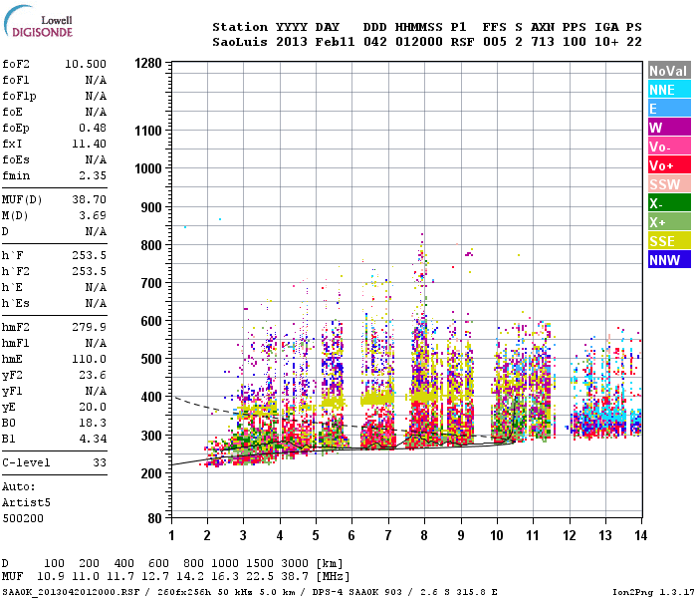Select the E blue legend swatch
697x598 pixels.
pyautogui.click(x=669, y=109)
